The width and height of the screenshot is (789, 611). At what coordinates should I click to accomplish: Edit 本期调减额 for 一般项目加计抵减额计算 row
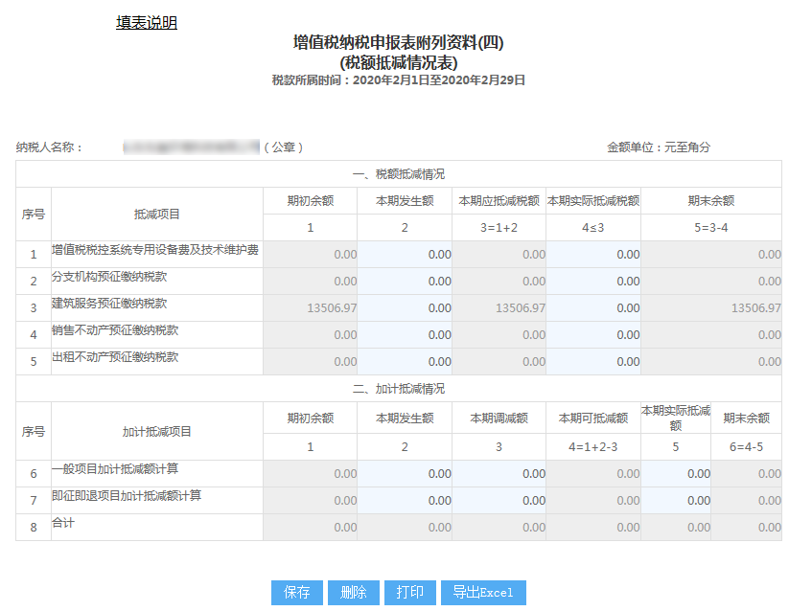coord(499,473)
